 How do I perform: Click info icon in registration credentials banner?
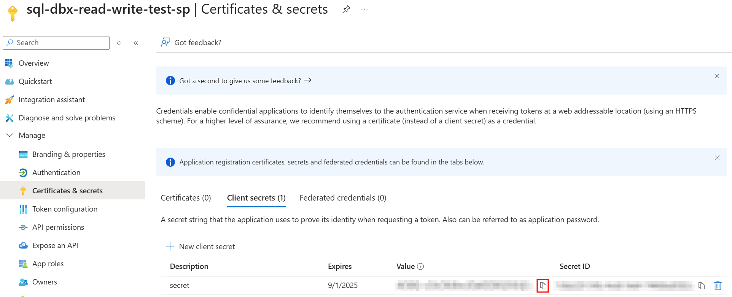point(170,162)
